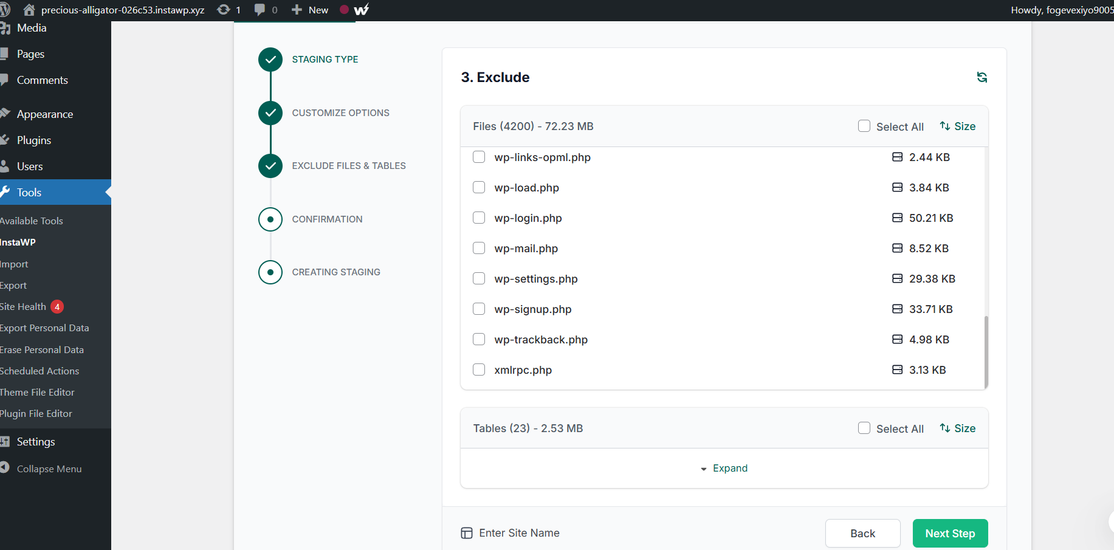Image resolution: width=1114 pixels, height=550 pixels.
Task: Click the 33.71 KB size value
Action: pos(931,309)
